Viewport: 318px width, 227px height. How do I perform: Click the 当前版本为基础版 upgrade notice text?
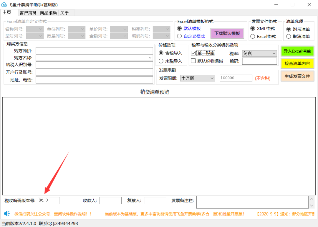click(174, 214)
